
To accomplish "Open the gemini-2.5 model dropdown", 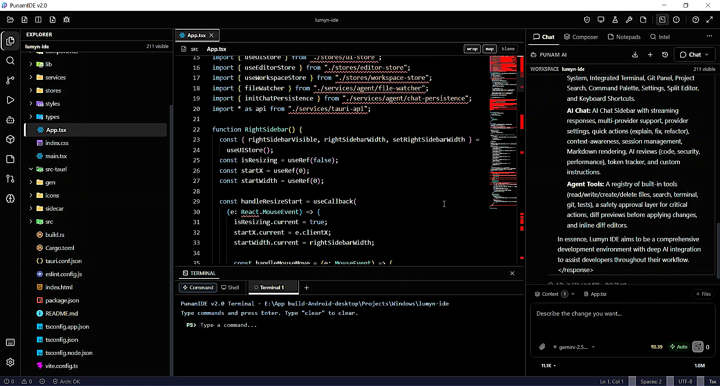I will pyautogui.click(x=574, y=347).
